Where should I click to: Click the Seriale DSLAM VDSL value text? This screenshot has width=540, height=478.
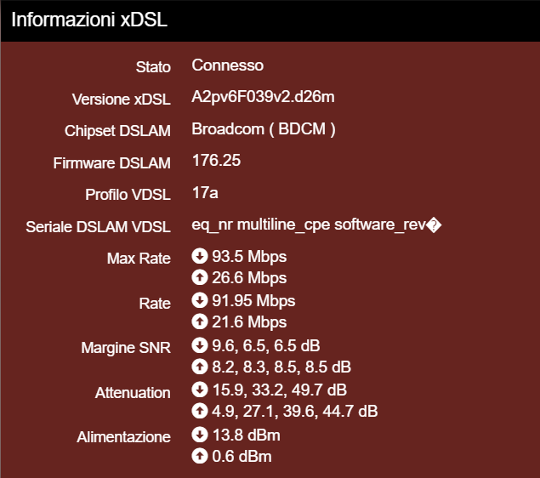coord(315,225)
